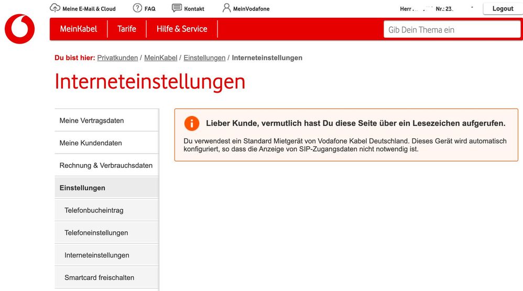Click the Vodafone logo

click(20, 29)
